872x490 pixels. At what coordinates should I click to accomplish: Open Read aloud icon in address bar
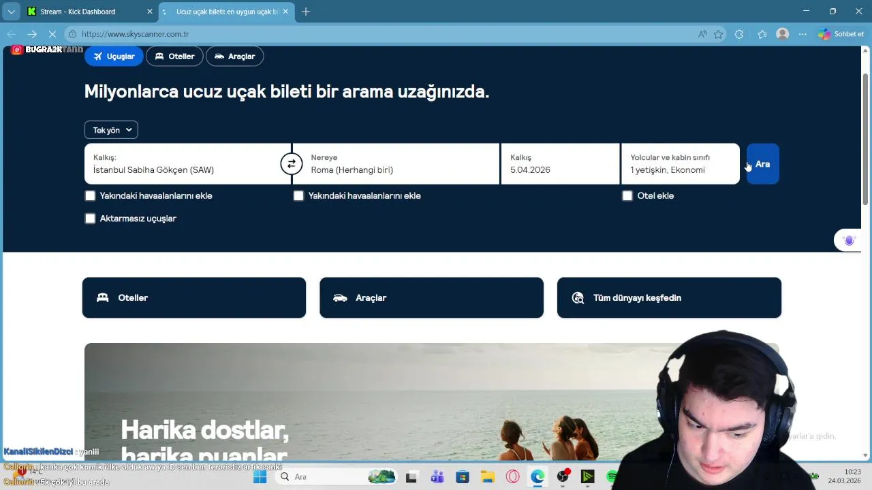pyautogui.click(x=702, y=34)
